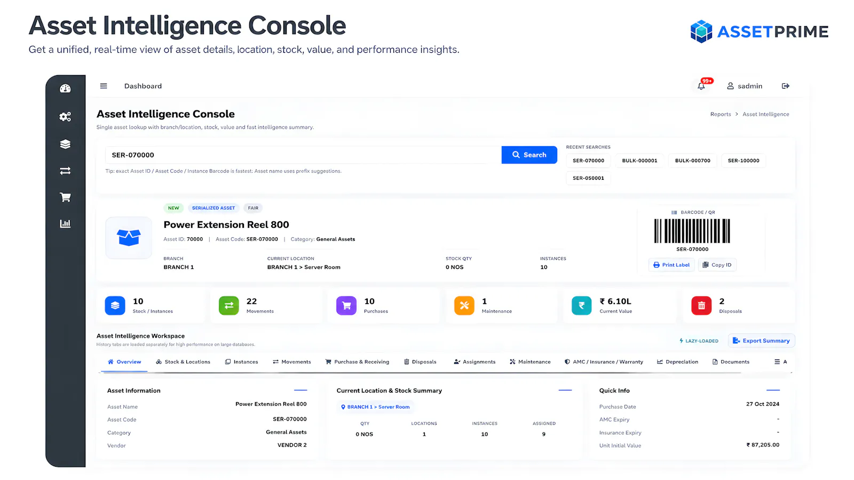Open the shopping cart sidebar icon
854x480 pixels.
point(65,197)
